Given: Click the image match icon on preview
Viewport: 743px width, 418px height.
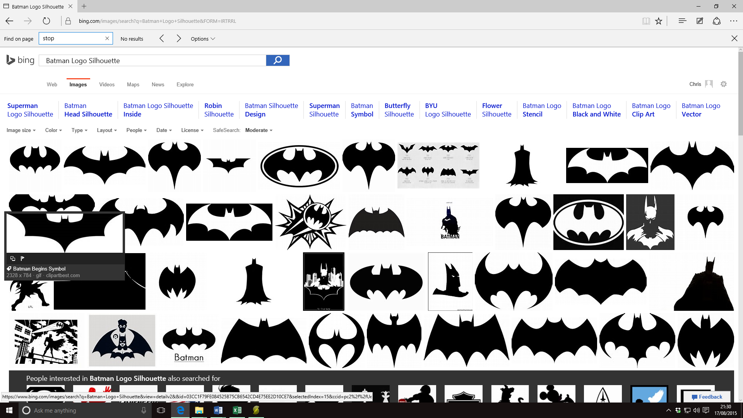Looking at the screenshot, I should pos(13,258).
